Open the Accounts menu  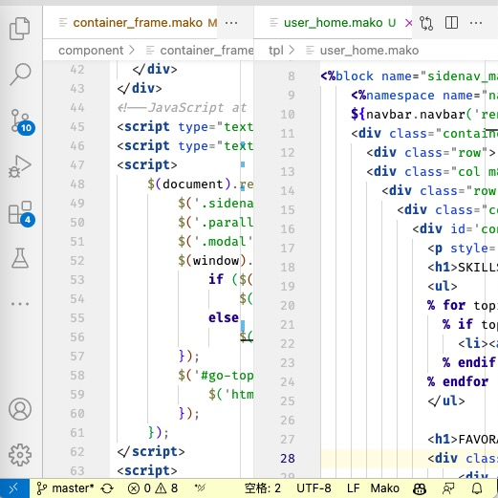(20, 409)
